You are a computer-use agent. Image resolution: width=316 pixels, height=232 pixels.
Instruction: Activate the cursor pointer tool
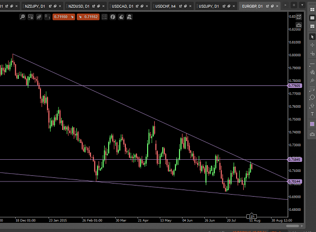point(312,37)
